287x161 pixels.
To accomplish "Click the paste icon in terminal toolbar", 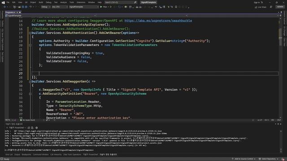I will pos(32,128).
